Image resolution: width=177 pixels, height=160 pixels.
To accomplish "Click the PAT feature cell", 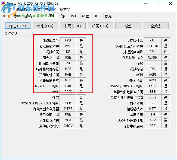I will pos(153,40).
